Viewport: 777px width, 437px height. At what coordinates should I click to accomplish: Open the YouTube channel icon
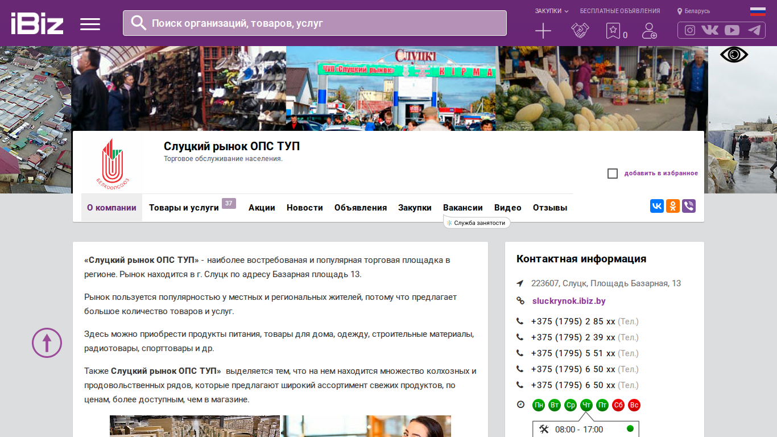(x=732, y=30)
